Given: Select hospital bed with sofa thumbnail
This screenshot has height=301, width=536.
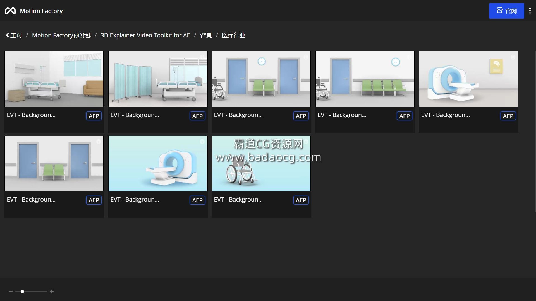Looking at the screenshot, I should [x=54, y=79].
